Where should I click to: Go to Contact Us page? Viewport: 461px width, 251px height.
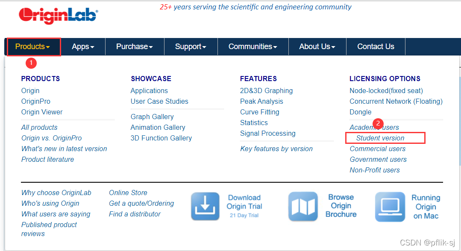coord(376,47)
